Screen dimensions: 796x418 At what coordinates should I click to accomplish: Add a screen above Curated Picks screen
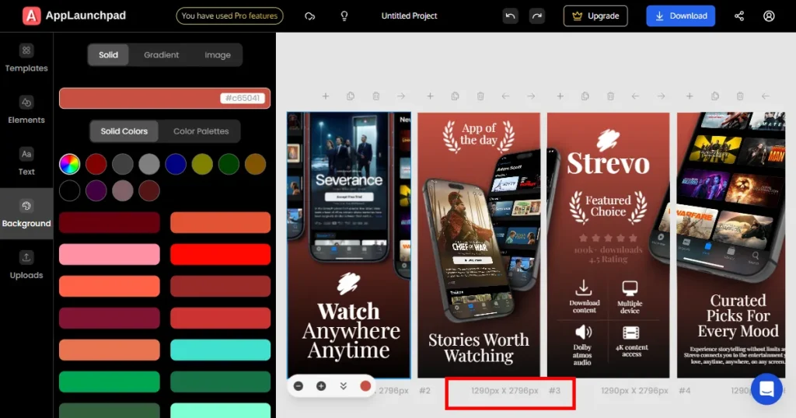(690, 96)
